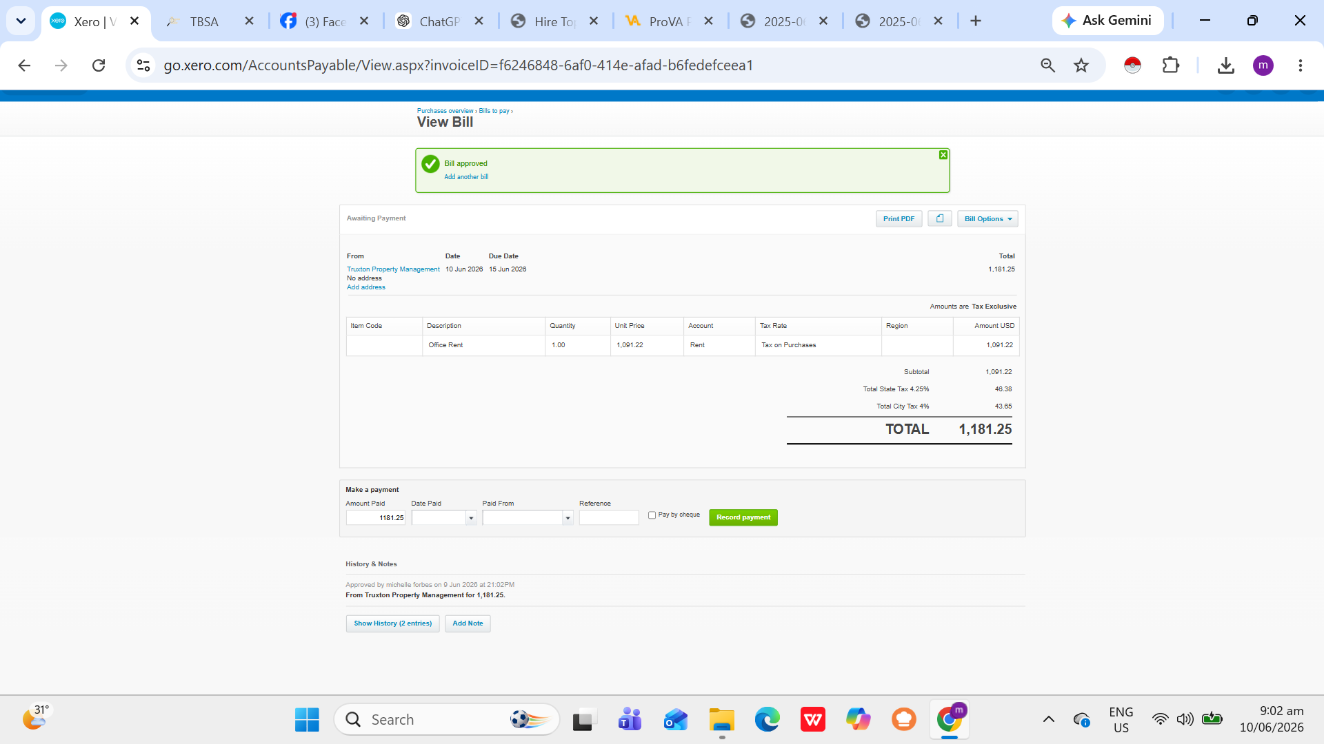This screenshot has height=744, width=1324.
Task: Click the Office Rent description cell
Action: click(x=483, y=345)
